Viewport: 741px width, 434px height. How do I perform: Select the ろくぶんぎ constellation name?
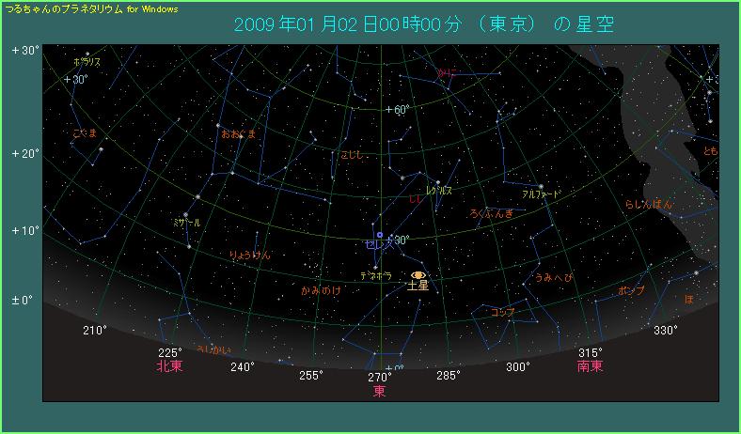coord(492,213)
